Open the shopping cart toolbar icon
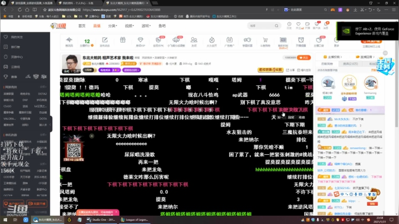 (265, 42)
